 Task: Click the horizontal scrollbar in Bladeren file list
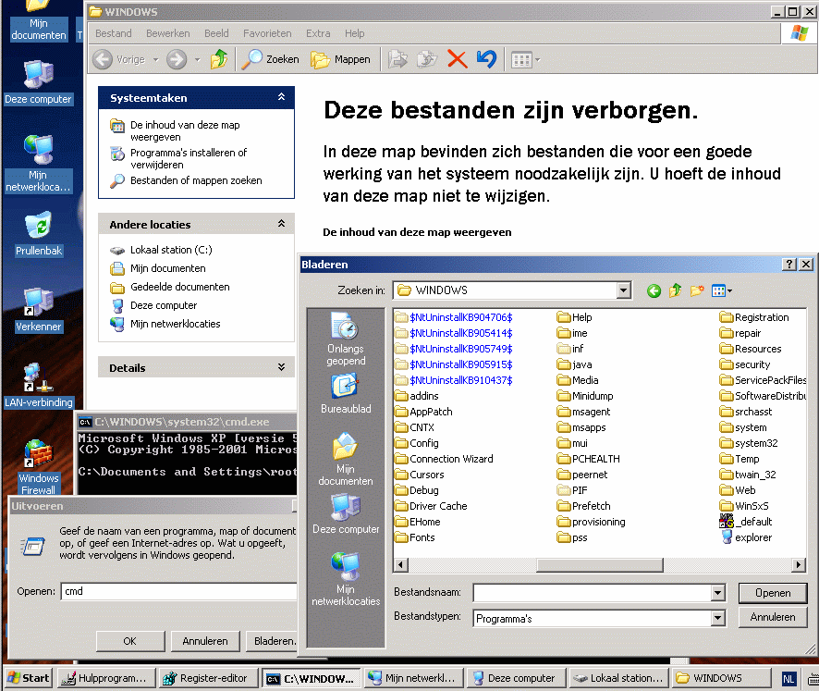pos(600,564)
